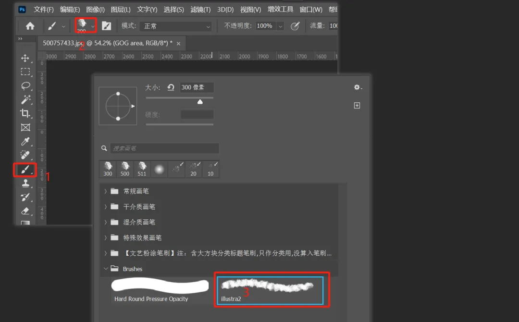Select the History Brush tool
Image resolution: width=519 pixels, height=322 pixels.
[x=25, y=197]
